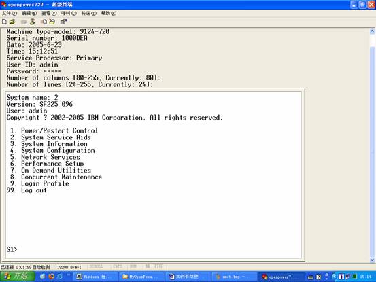Screen dimensions: 376x282
Task: Click the Receive file toolbar icon
Action: pos(52,22)
